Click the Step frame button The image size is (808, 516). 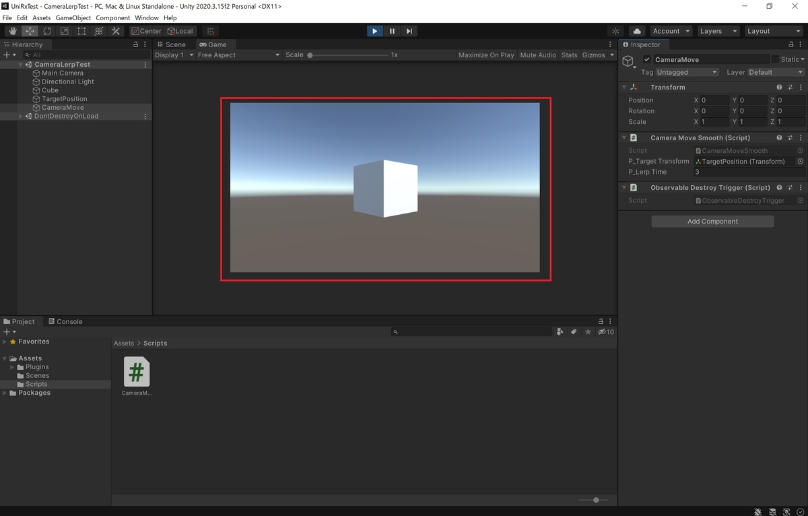tap(409, 31)
